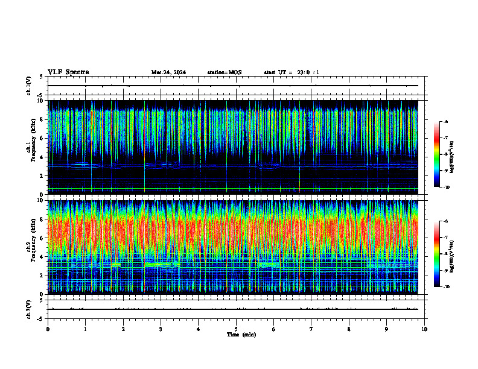Select the ch.1 colorbar log(PSD) unit label

(452, 157)
